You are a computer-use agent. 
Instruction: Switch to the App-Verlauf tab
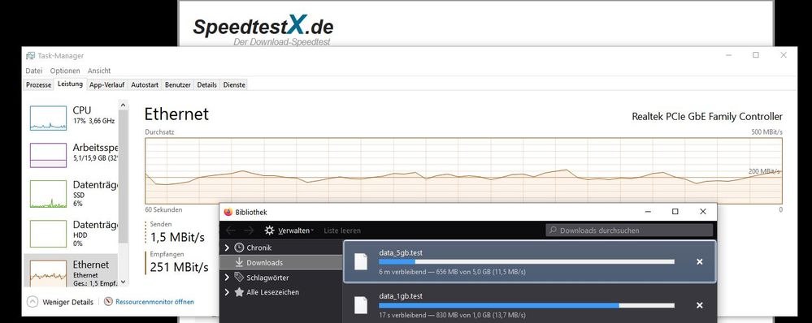coord(106,84)
